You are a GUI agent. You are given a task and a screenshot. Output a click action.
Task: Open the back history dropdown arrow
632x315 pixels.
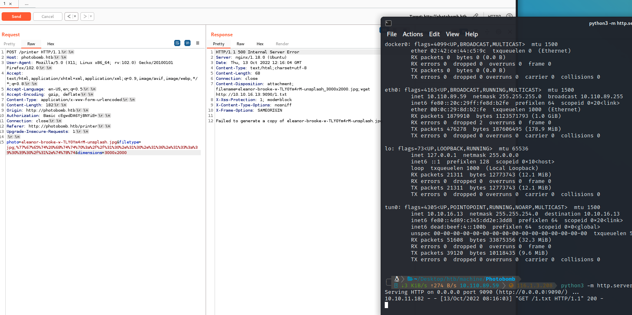tap(75, 16)
